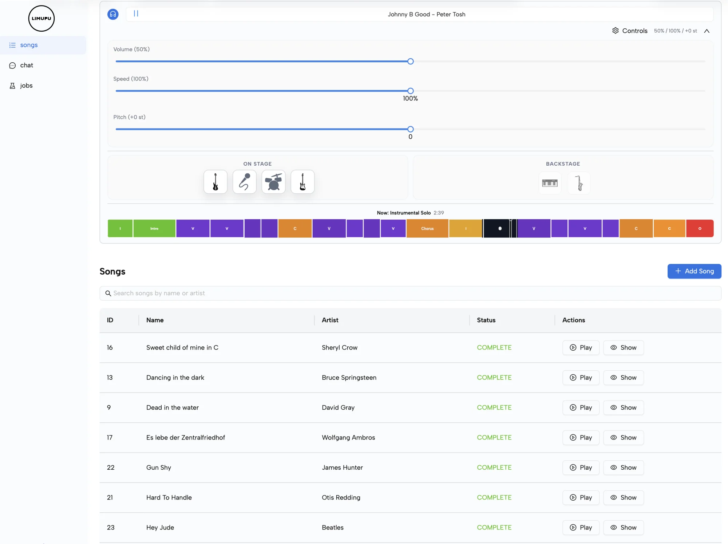Open the chat page in the sidebar

[x=43, y=65]
